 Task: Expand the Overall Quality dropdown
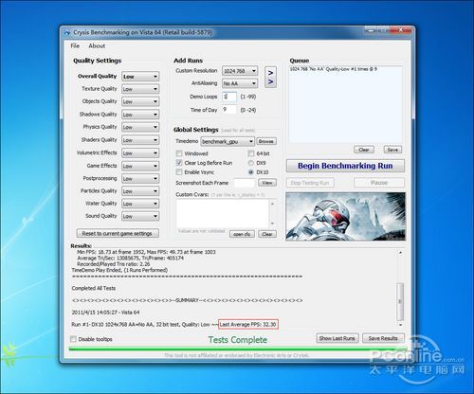coord(140,77)
